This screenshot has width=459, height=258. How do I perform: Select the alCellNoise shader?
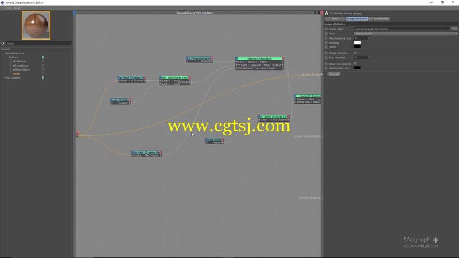(20, 61)
